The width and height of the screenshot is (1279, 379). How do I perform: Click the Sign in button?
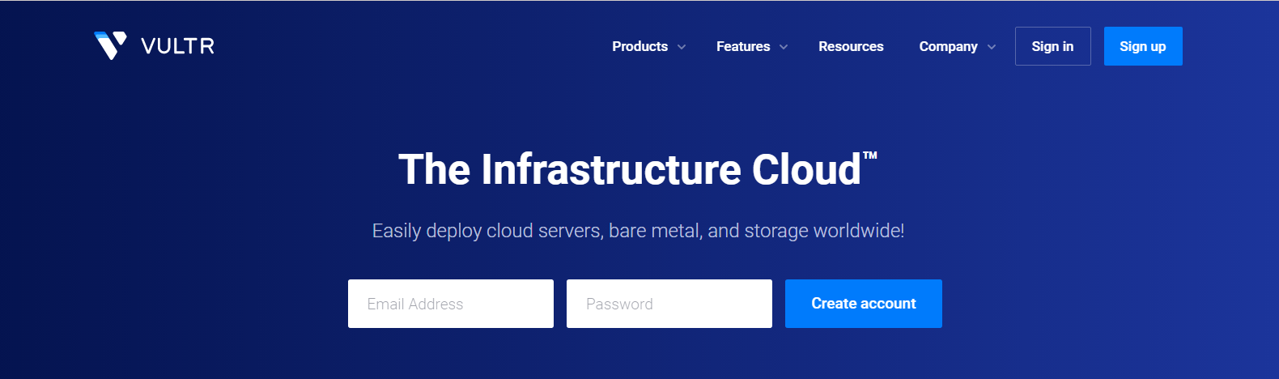1052,46
